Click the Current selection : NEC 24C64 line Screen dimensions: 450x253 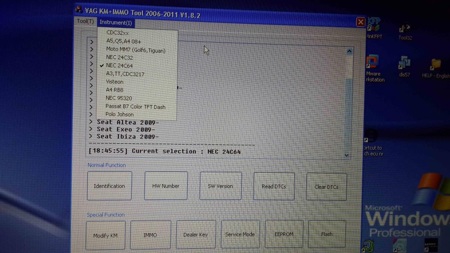pyautogui.click(x=165, y=151)
